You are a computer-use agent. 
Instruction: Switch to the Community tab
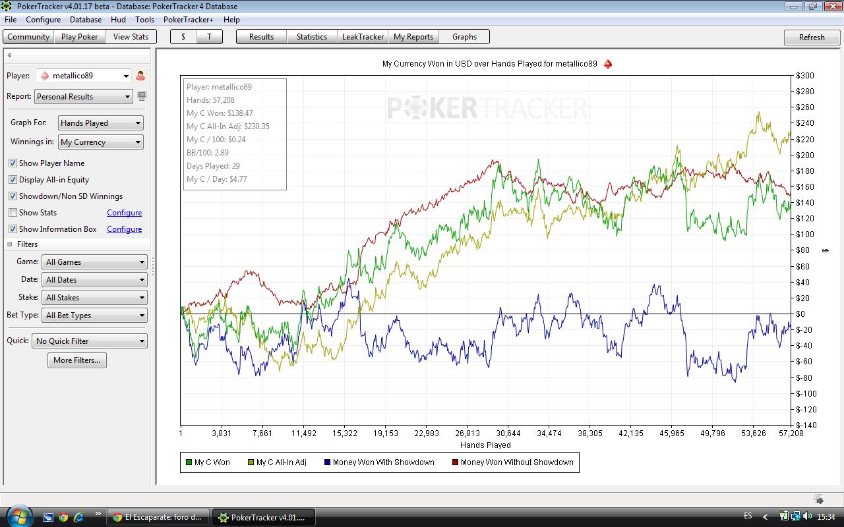pyautogui.click(x=28, y=37)
